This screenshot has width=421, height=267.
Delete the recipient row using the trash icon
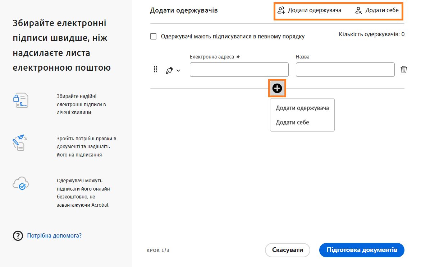pyautogui.click(x=403, y=69)
